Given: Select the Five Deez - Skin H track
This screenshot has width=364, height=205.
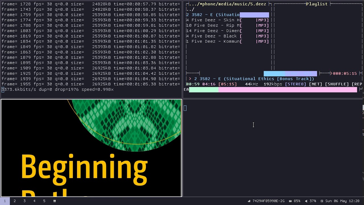Looking at the screenshot, I should point(227,20).
